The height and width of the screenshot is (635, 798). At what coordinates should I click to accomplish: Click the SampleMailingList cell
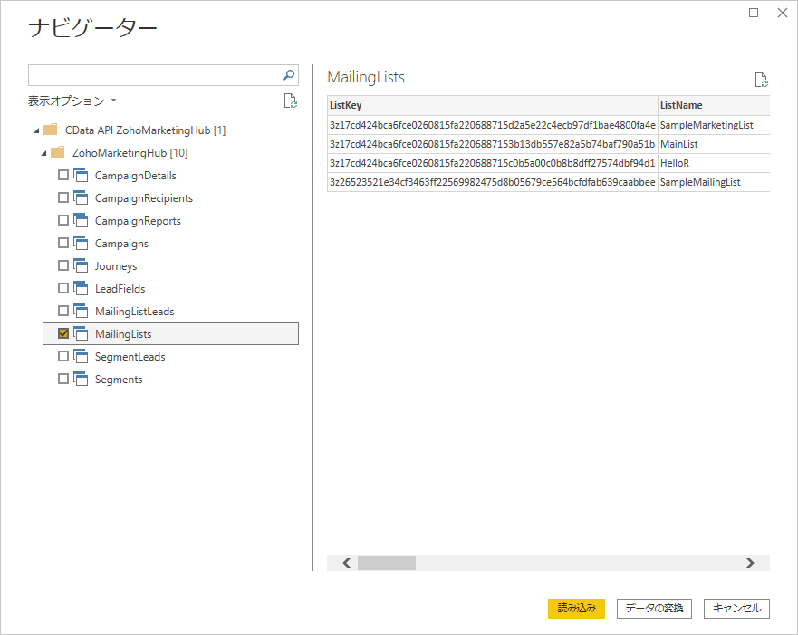pyautogui.click(x=714, y=182)
